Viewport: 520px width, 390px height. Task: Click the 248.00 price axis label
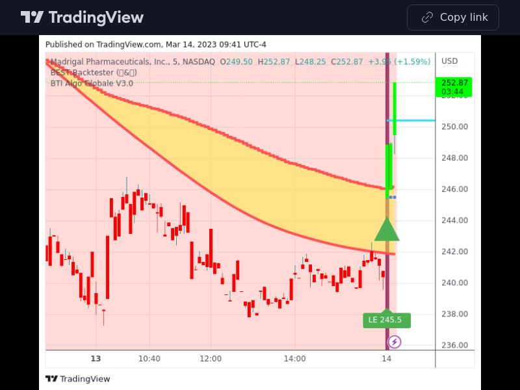click(454, 158)
